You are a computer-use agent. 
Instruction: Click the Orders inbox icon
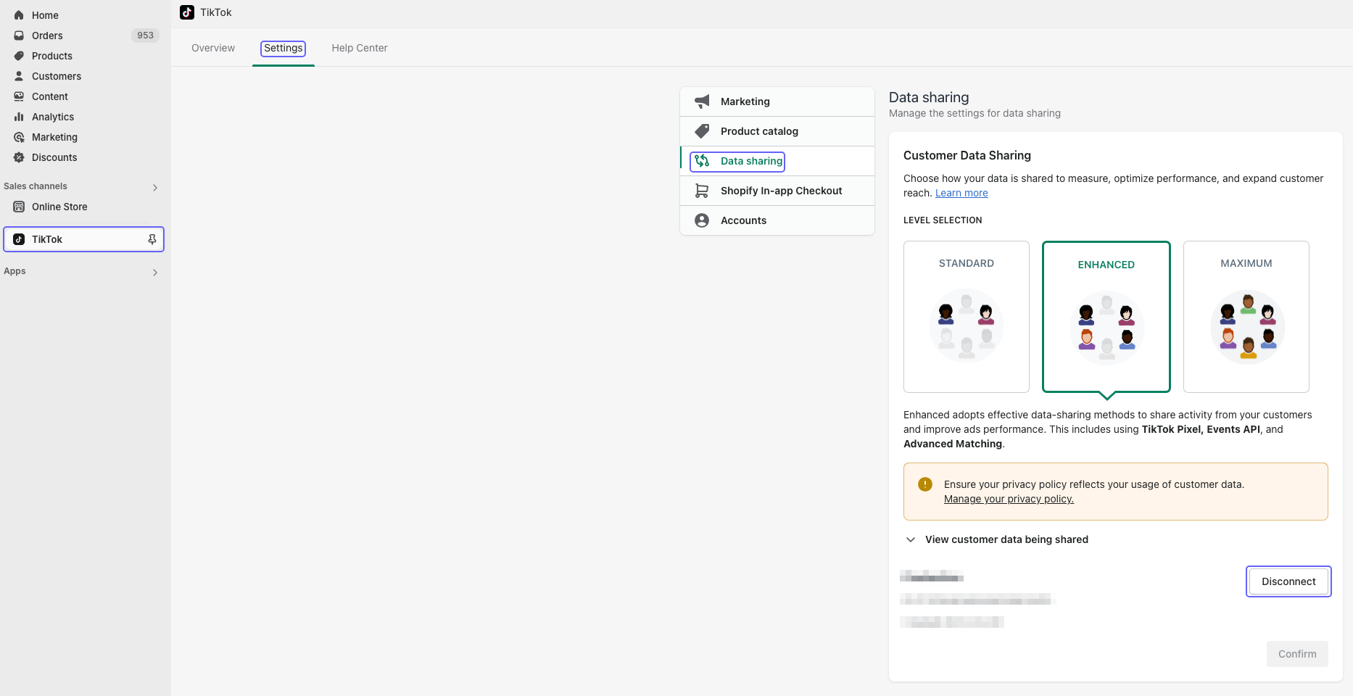tap(19, 36)
